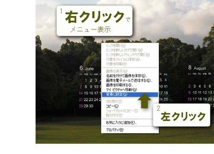The height and width of the screenshot is (154, 214).
Task: Click the 右クリック callout box
Action: coord(95,21)
